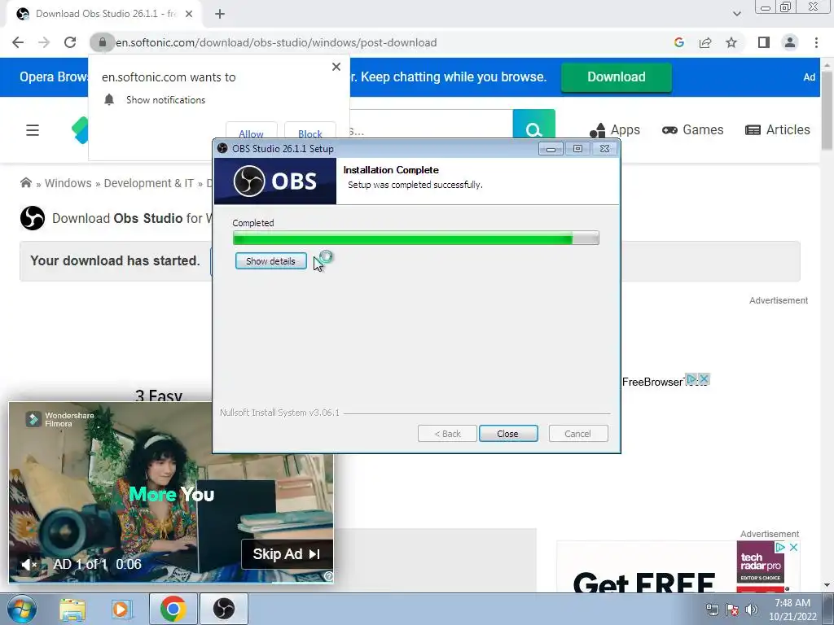Open the browser side panel icon
Viewport: 834px width, 625px height.
764,42
